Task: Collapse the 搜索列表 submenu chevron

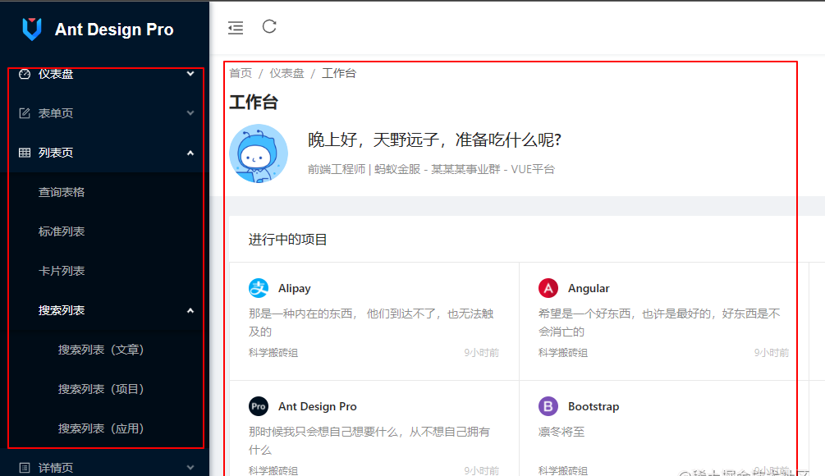Action: point(190,311)
